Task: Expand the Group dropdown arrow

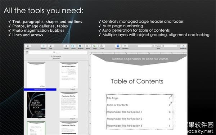Action: 75,46
